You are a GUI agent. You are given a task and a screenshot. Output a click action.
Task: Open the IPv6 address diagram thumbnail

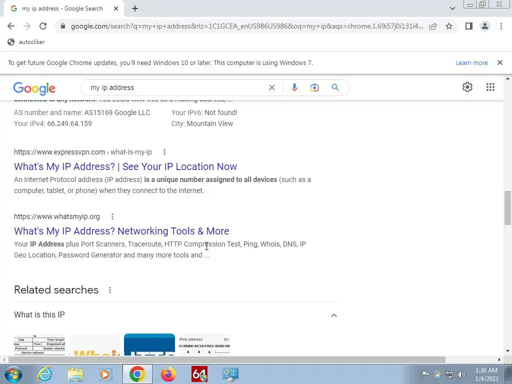point(204,344)
